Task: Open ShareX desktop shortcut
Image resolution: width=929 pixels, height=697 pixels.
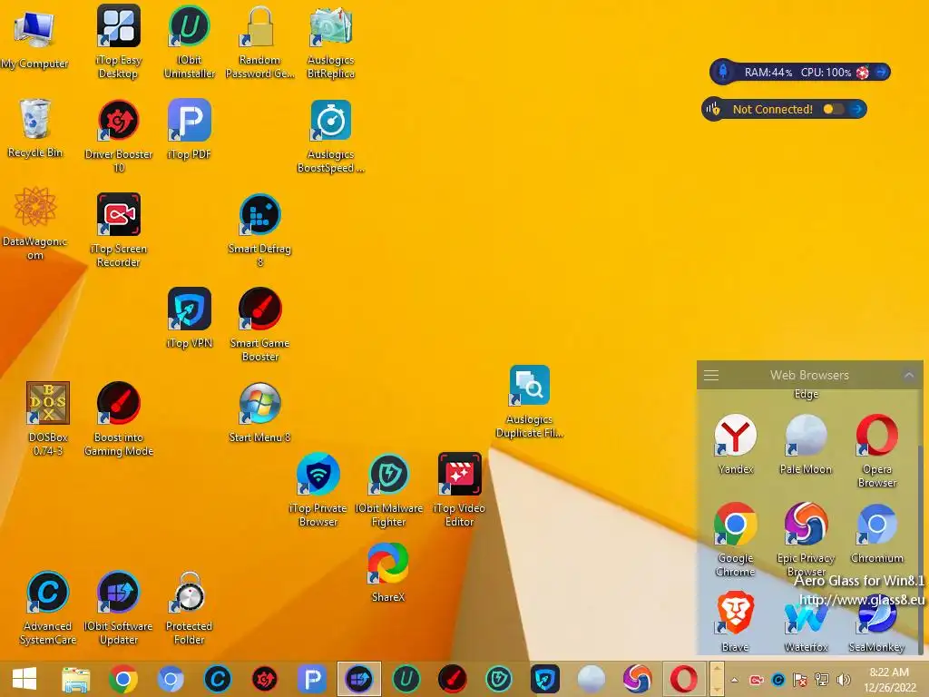Action: pyautogui.click(x=388, y=572)
